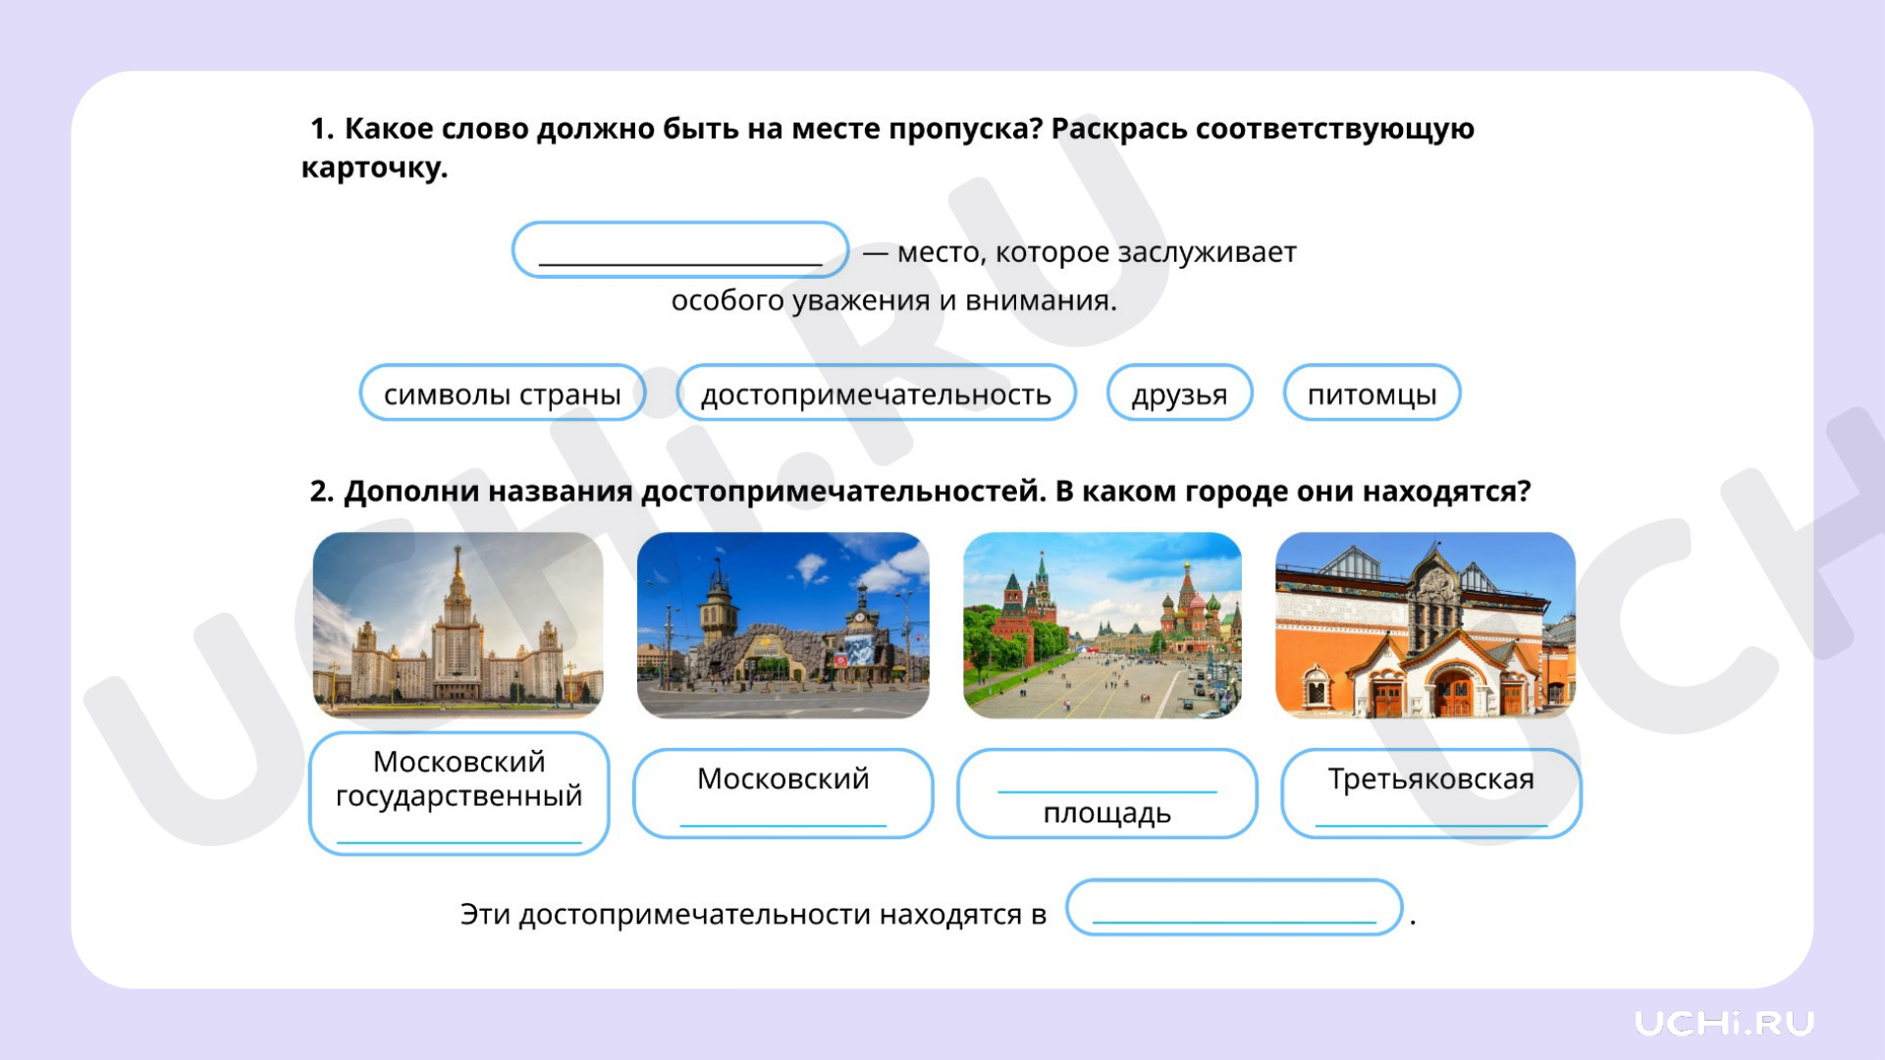
Task: Open the Moscow State University photo
Action: pos(458,625)
